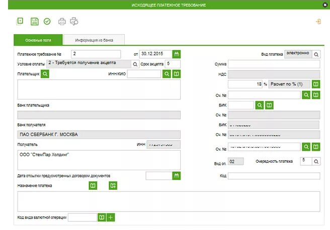Screen dimensions: 330x230
Task: Click the date field showing 30.12.2015
Action: tap(156, 54)
